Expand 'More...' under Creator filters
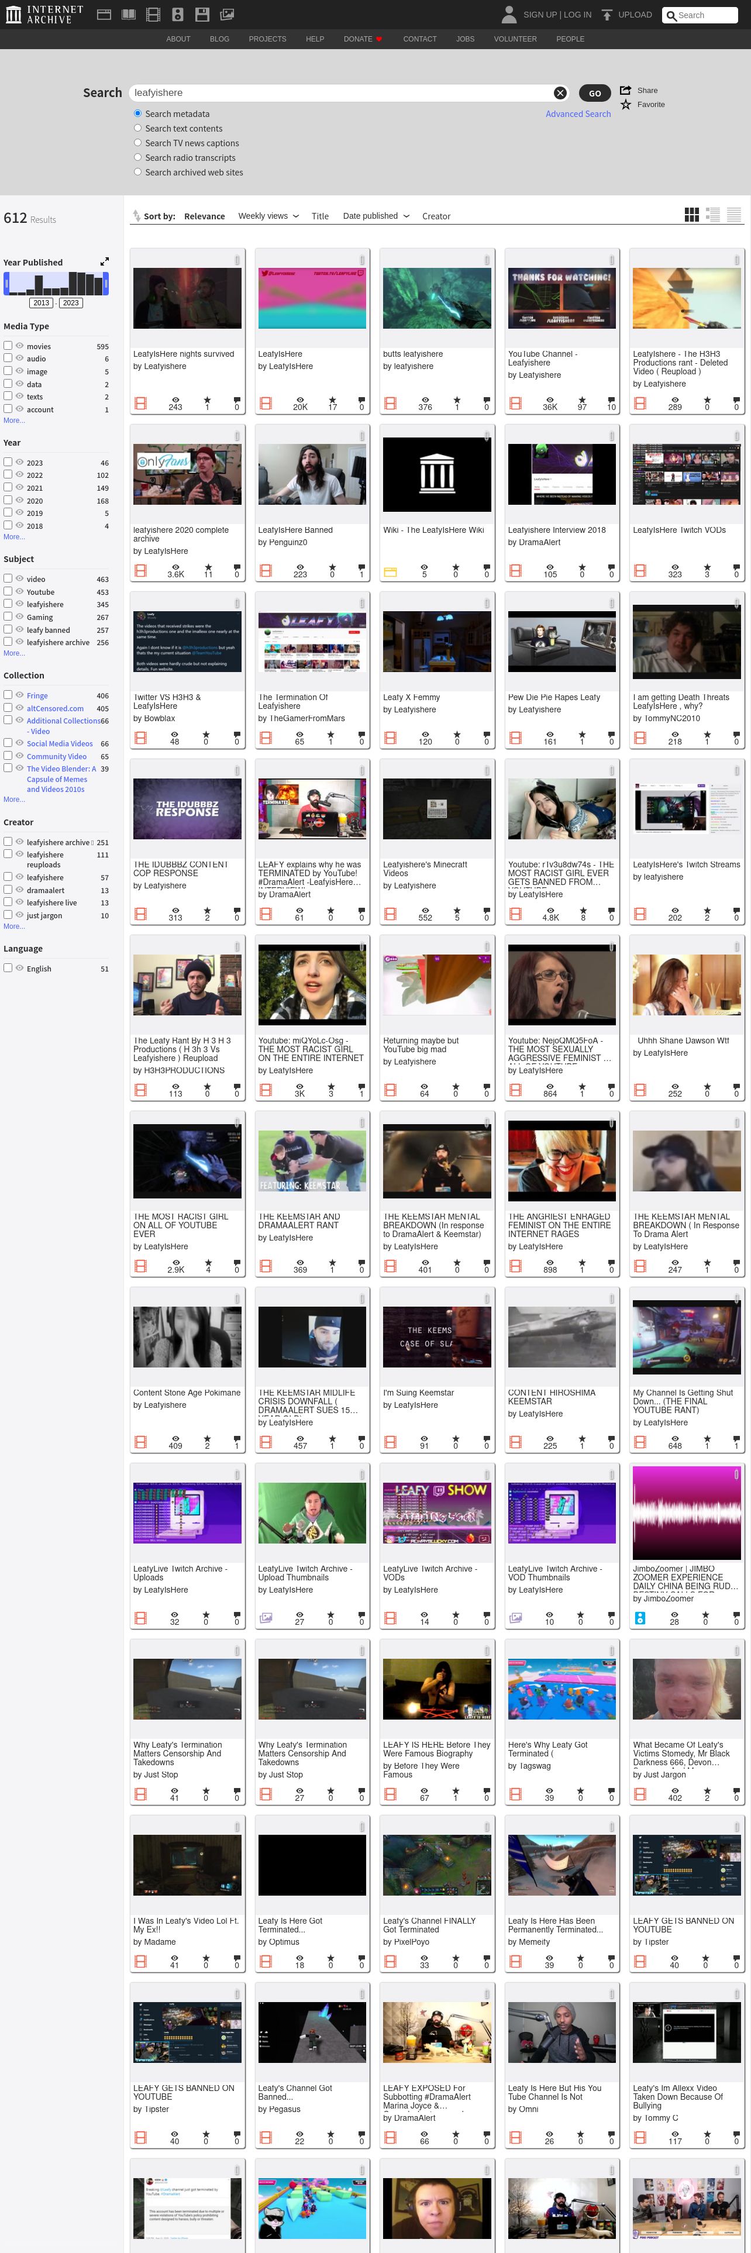 click(14, 926)
